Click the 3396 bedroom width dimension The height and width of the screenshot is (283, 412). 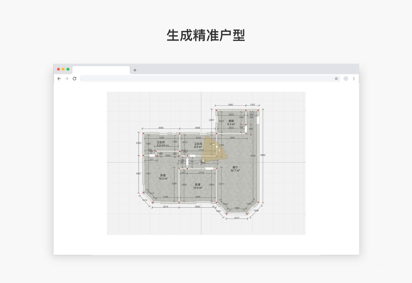198,197
